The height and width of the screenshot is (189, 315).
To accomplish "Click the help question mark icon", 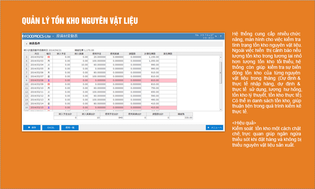I will (221, 36).
